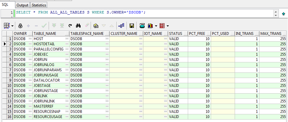Open the dropdown beside the chart icon
The height and width of the screenshot is (122, 288).
(156, 26)
